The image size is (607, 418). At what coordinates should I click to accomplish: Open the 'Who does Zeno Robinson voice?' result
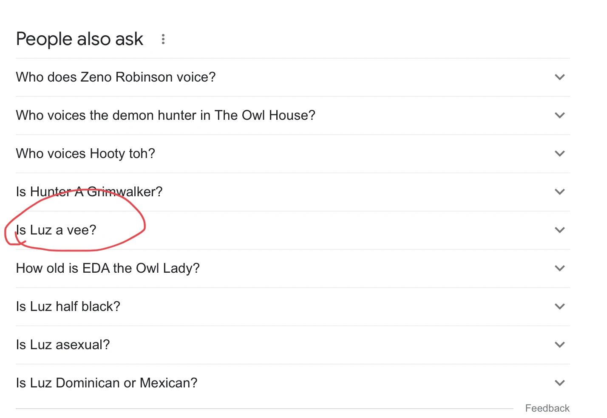pos(116,77)
